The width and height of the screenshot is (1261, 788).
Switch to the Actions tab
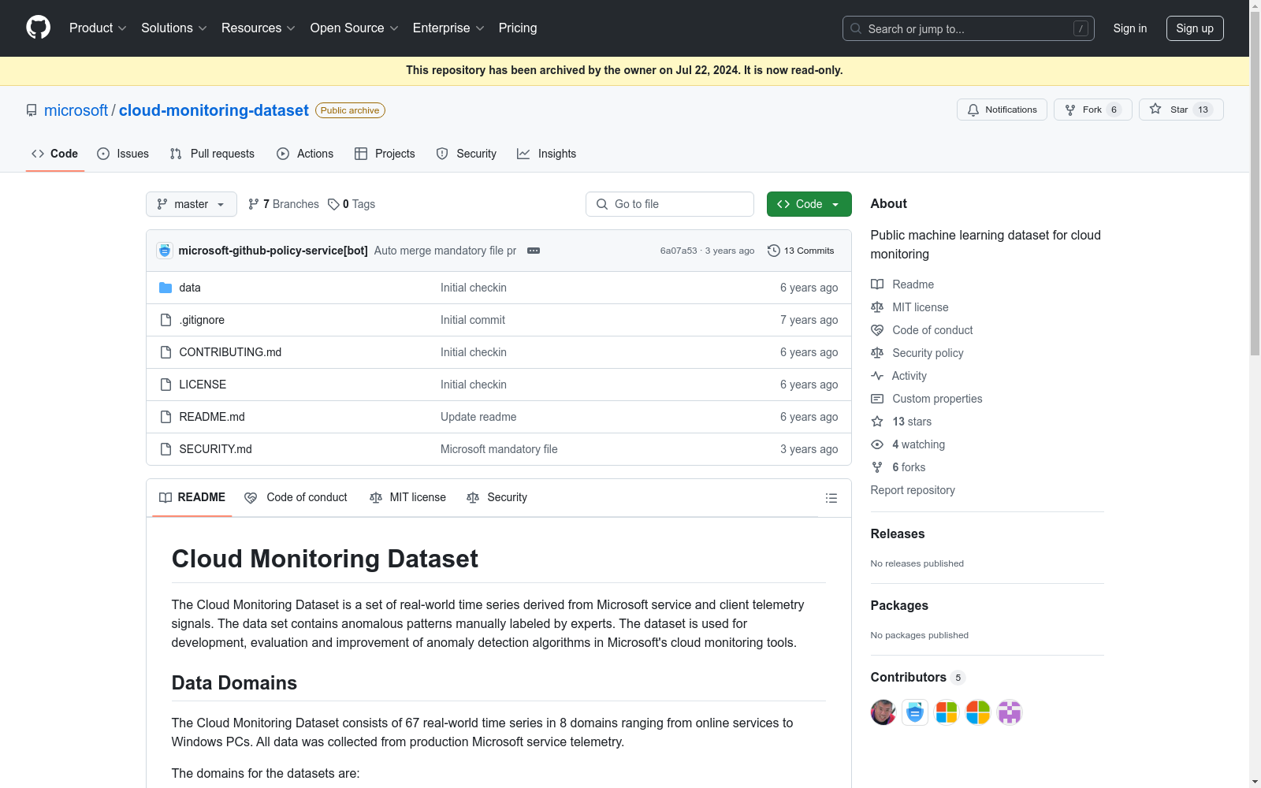305,154
